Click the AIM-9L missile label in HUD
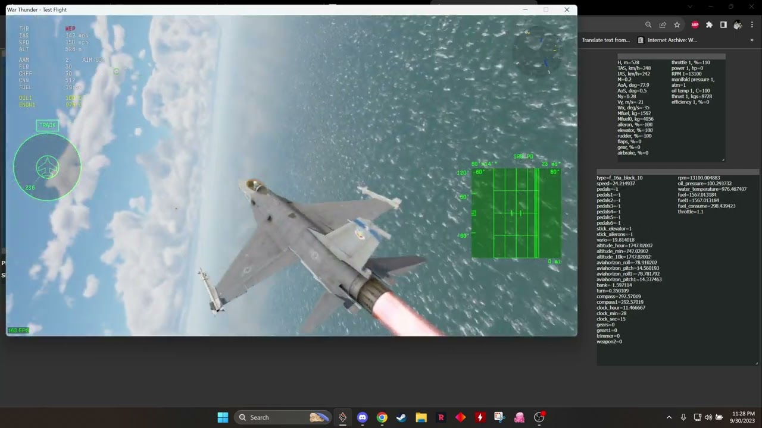The height and width of the screenshot is (428, 762). 92,60
